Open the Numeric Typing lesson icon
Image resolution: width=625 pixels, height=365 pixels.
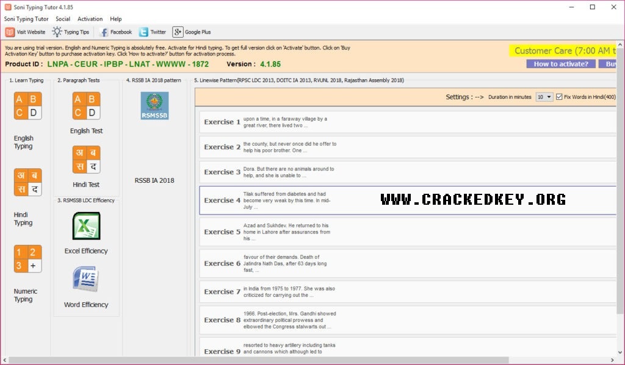pyautogui.click(x=27, y=259)
